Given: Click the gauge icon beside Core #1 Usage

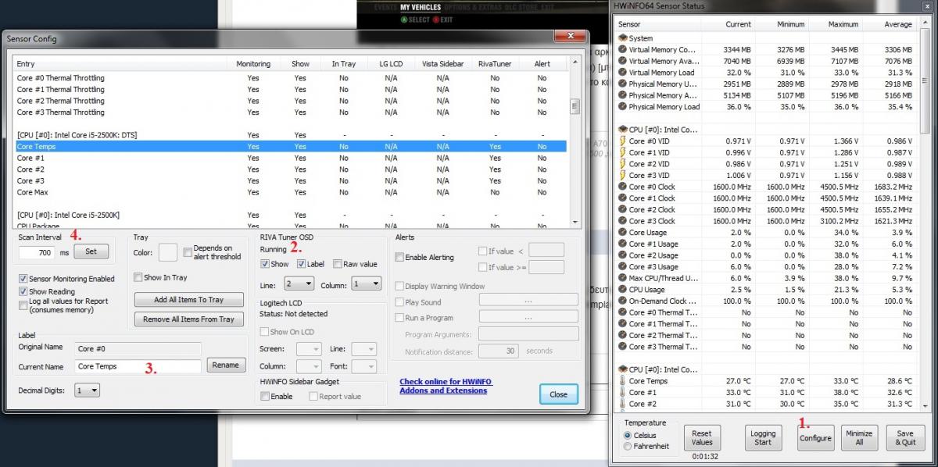Looking at the screenshot, I should [622, 244].
